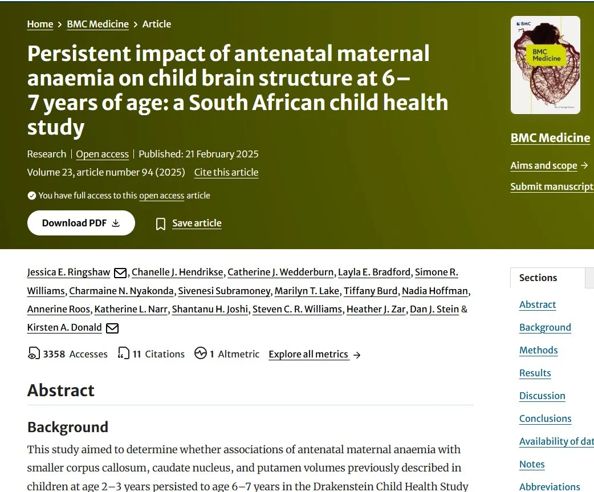Click the Download PDF button
This screenshot has height=492, width=594.
click(81, 223)
